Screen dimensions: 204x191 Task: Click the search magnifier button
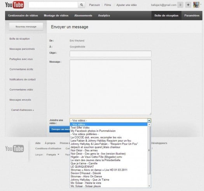pyautogui.click(x=82, y=5)
